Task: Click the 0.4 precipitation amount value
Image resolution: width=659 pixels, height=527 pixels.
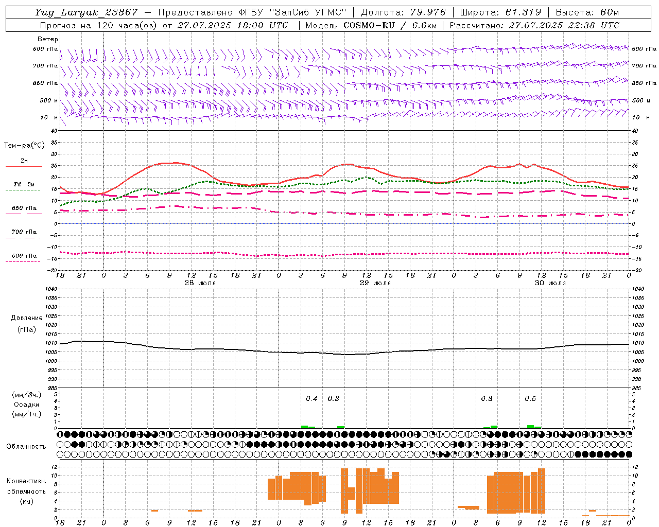Action: click(x=312, y=398)
